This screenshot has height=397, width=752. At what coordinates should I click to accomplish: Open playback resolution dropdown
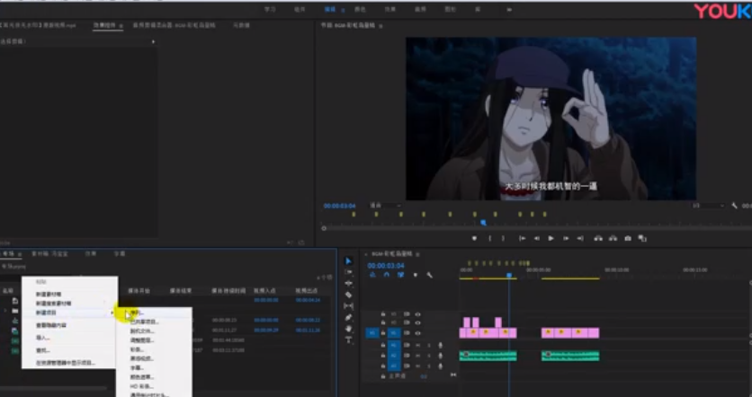tap(708, 206)
